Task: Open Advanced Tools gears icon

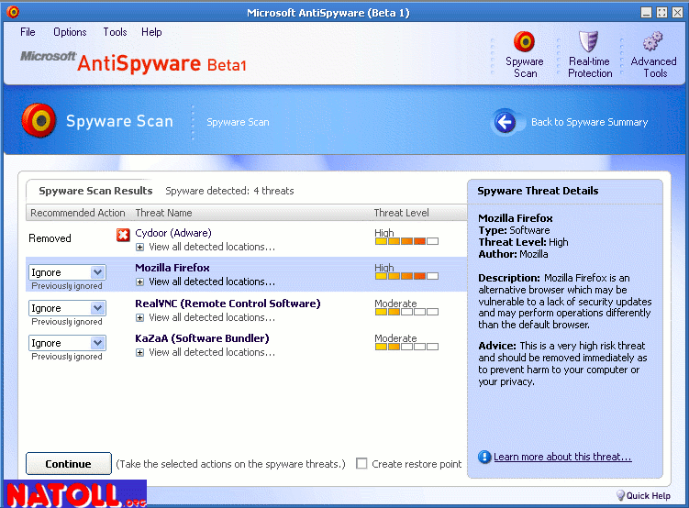Action: pos(652,41)
